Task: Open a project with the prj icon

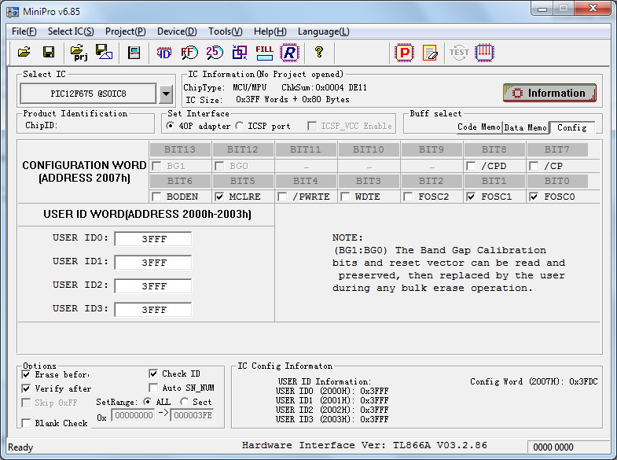Action: pyautogui.click(x=79, y=53)
